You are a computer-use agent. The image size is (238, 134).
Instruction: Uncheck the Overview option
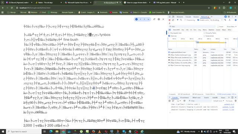169,36
